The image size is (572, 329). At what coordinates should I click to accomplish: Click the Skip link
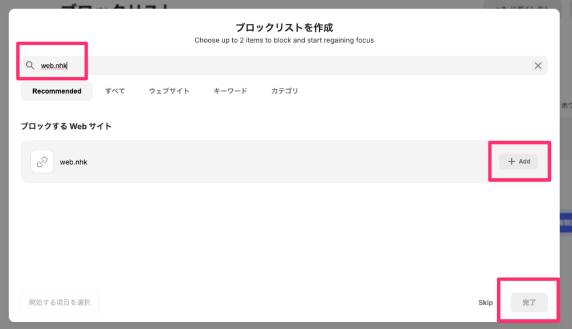tap(486, 303)
